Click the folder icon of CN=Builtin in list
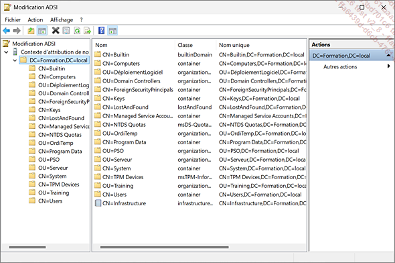This screenshot has height=263, width=395. click(x=98, y=54)
